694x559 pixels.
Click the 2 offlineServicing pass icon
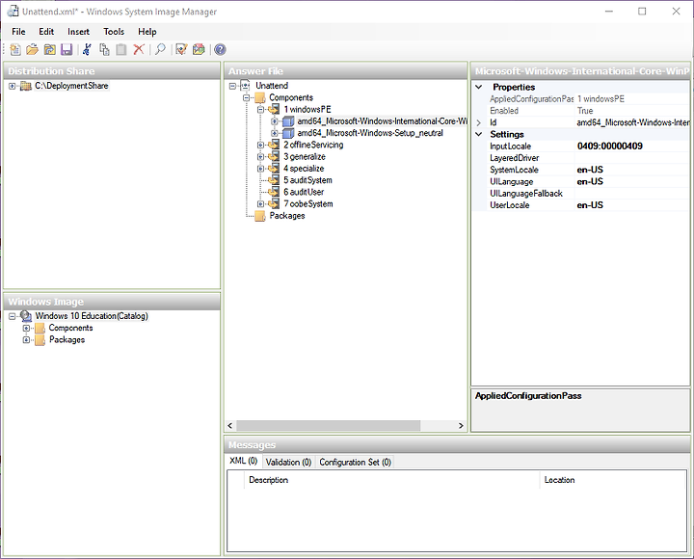[x=274, y=145]
